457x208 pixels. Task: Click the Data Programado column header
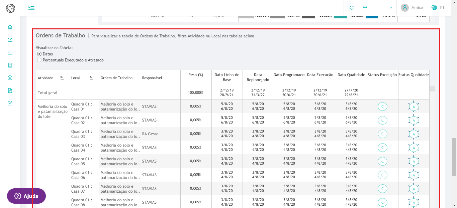point(289,75)
